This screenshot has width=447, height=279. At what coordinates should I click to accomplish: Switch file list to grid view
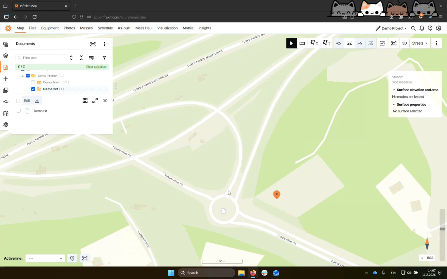85,100
